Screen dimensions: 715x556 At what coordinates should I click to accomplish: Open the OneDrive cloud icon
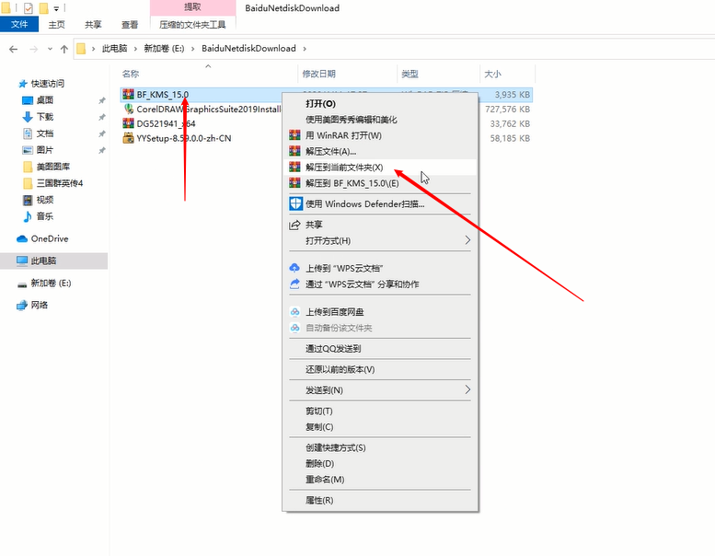[22, 238]
